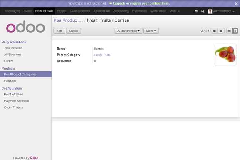Open the Warehouse menu
This screenshot has height=160, width=240.
point(158,11)
